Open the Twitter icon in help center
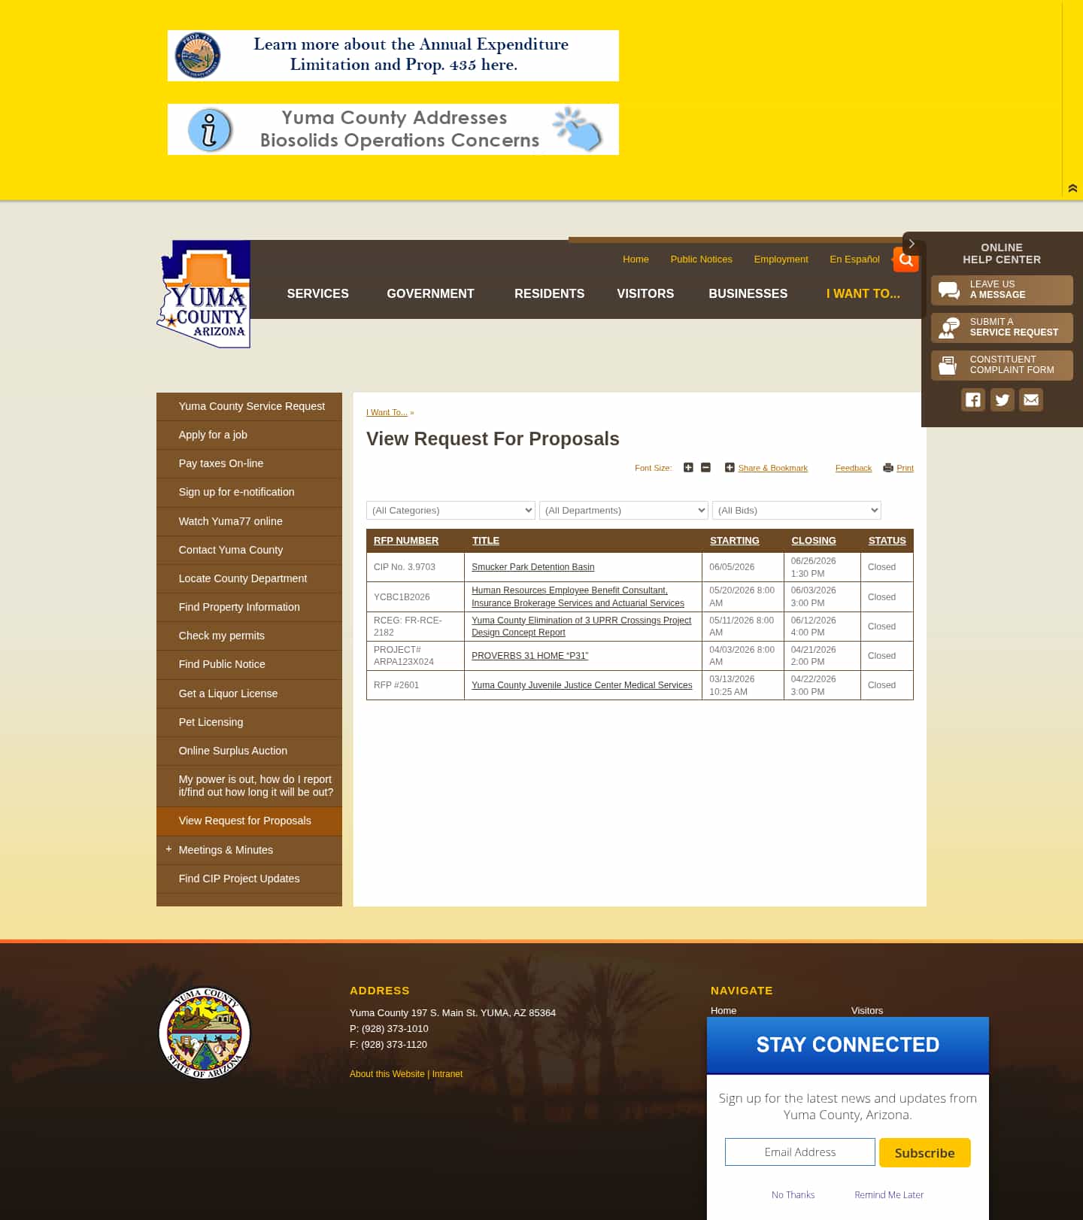The width and height of the screenshot is (1083, 1220). coord(1002,399)
